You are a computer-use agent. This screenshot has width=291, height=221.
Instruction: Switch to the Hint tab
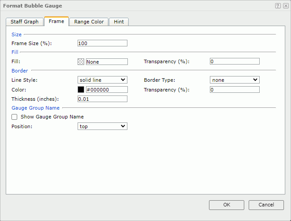119,22
